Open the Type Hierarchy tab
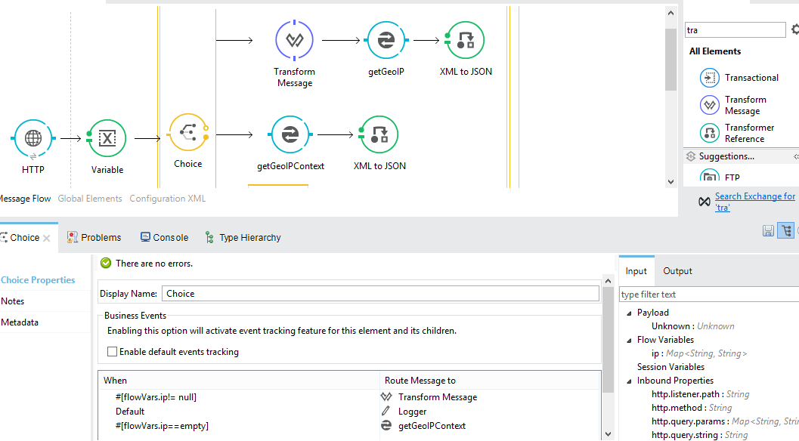The width and height of the screenshot is (799, 441). (x=243, y=237)
